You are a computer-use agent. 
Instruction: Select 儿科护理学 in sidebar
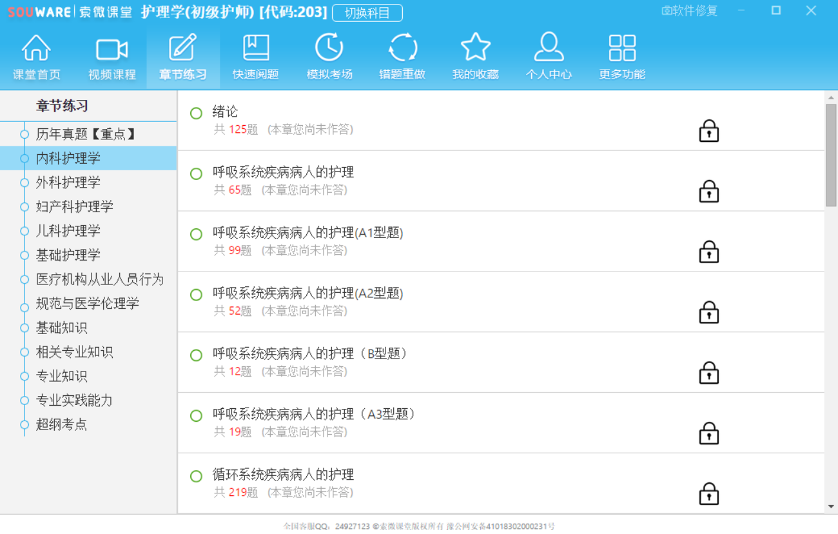(x=88, y=231)
